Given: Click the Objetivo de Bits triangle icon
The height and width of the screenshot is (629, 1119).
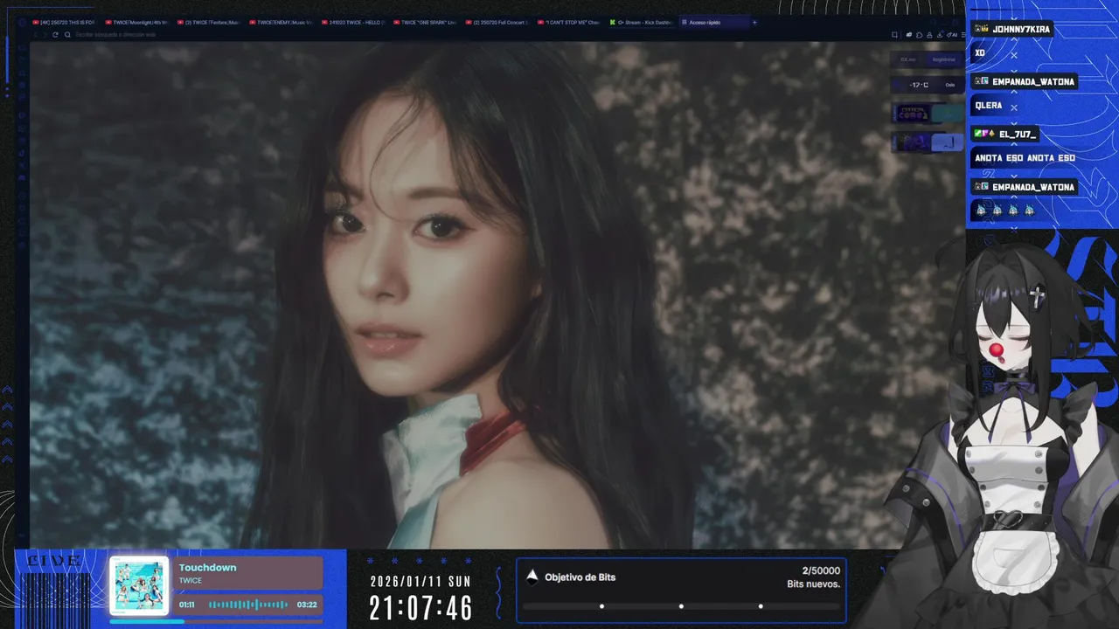Looking at the screenshot, I should point(532,576).
